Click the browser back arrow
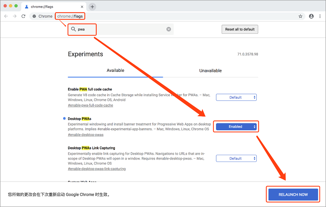Image resolution: width=326 pixels, height=207 pixels. [6, 16]
